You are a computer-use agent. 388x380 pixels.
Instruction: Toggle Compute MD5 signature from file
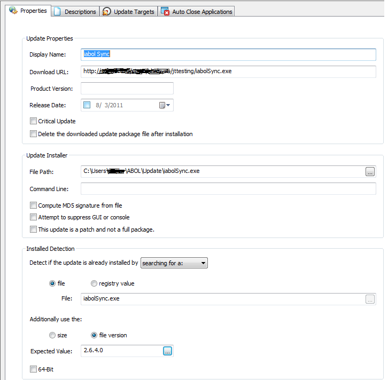[x=34, y=205]
